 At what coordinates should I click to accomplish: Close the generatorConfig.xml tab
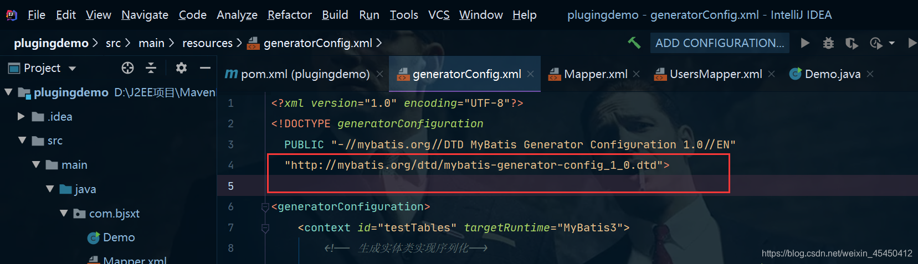point(531,74)
